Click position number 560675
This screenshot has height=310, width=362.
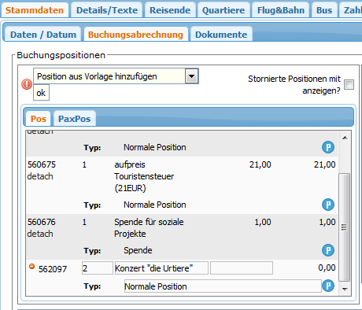click(x=42, y=164)
